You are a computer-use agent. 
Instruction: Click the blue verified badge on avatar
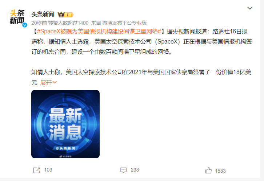(25, 25)
